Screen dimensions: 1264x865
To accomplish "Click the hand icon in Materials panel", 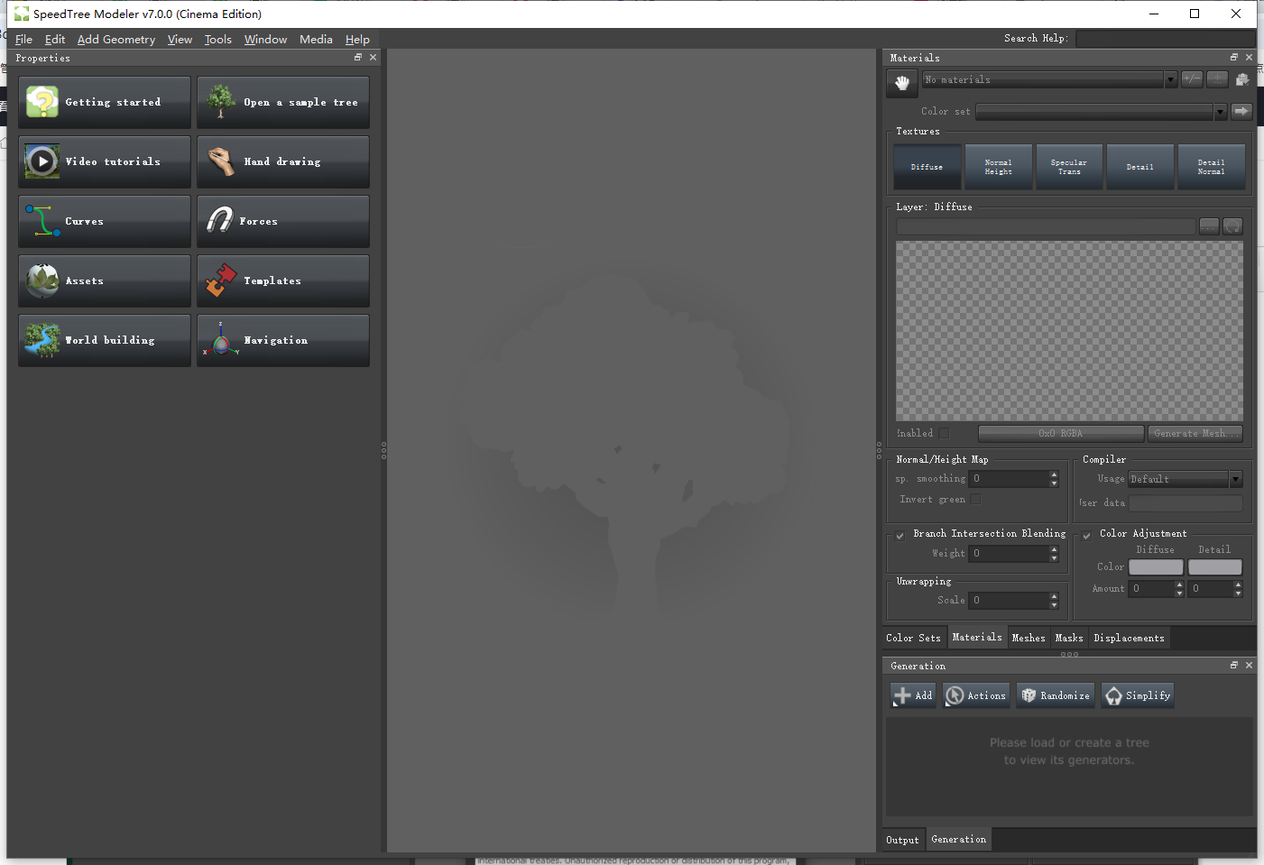I will pos(902,83).
